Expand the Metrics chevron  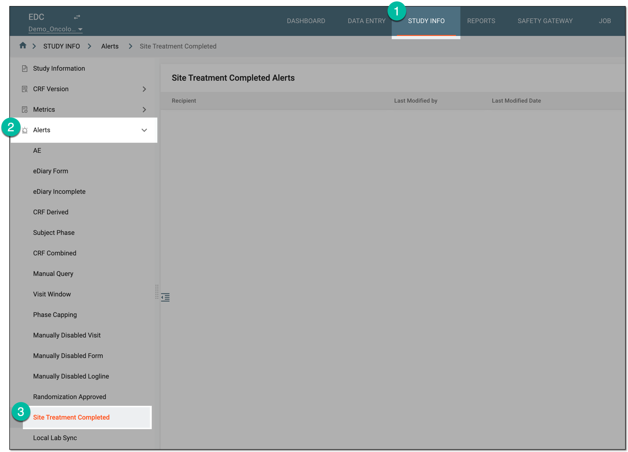(x=144, y=109)
